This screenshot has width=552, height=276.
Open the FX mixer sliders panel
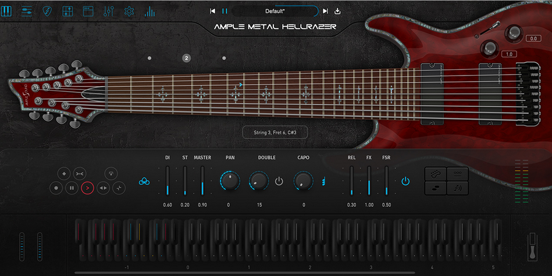pyautogui.click(x=108, y=11)
